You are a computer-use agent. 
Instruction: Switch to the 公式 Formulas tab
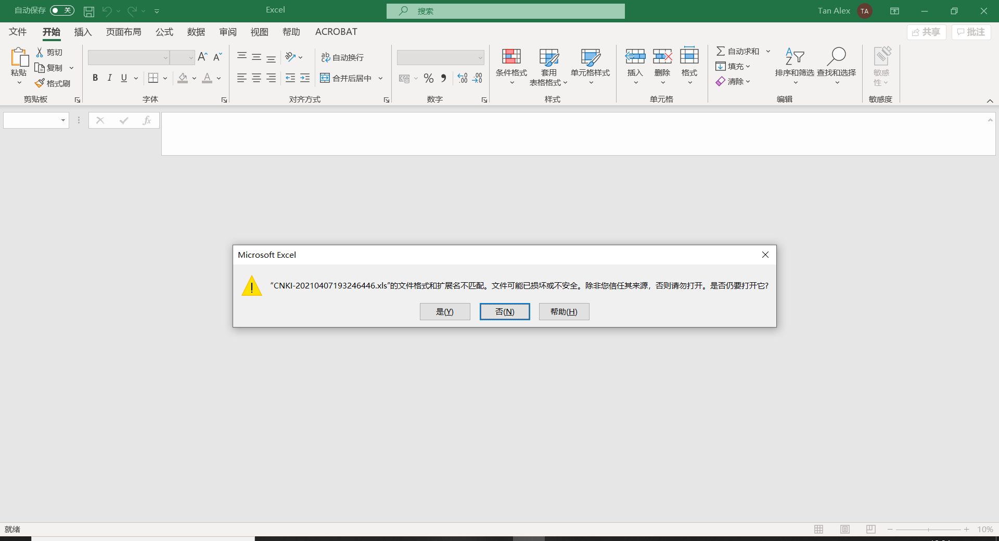(x=164, y=32)
